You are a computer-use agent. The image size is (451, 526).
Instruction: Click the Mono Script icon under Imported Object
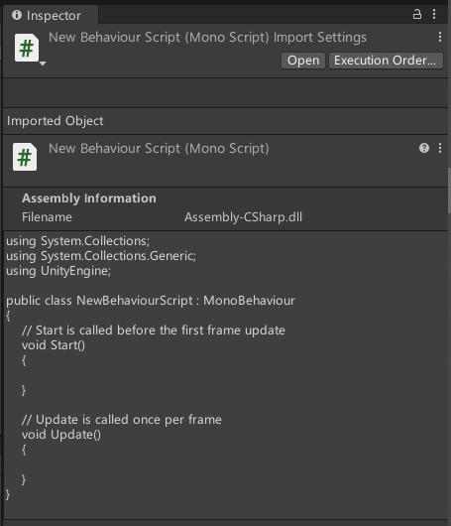click(25, 157)
